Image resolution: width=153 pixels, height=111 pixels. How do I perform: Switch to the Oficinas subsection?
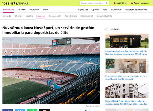[x=18, y=16]
